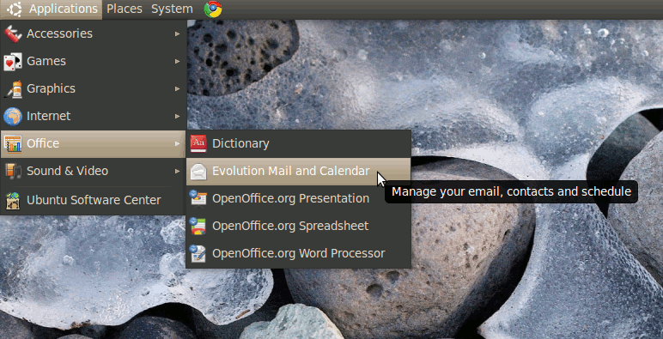The height and width of the screenshot is (339, 663).
Task: Click the Accessories category icon
Action: (x=13, y=33)
